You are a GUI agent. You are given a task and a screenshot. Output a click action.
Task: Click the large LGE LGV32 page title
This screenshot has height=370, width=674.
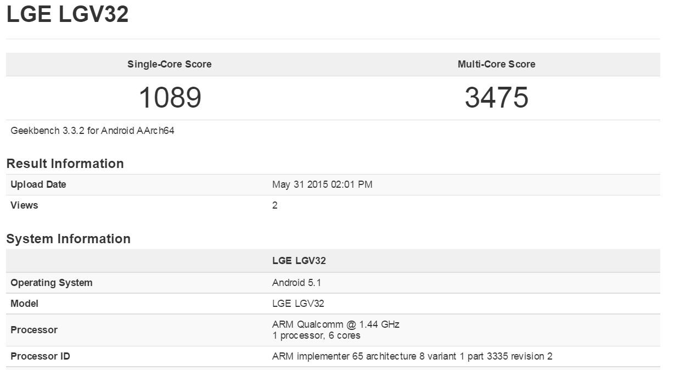click(x=68, y=15)
